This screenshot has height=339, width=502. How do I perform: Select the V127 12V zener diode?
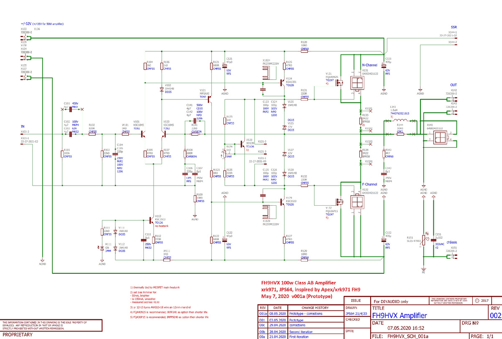pyautogui.click(x=284, y=153)
